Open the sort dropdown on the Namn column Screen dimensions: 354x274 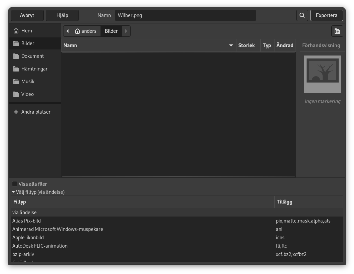(231, 45)
